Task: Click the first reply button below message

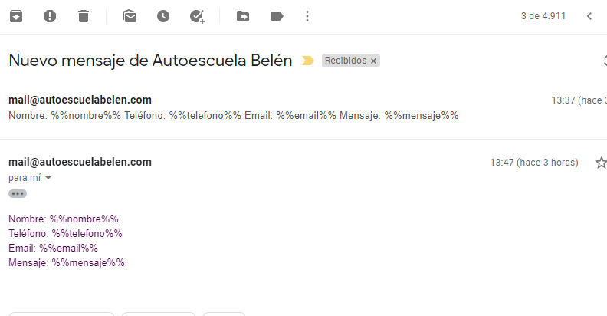Action: (x=61, y=314)
